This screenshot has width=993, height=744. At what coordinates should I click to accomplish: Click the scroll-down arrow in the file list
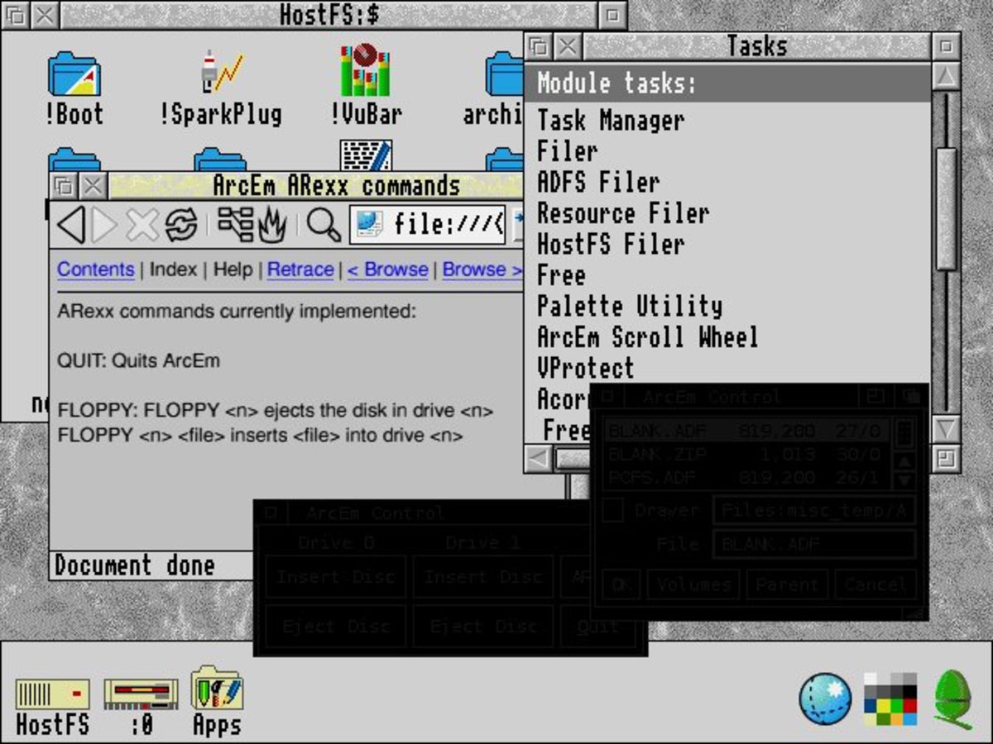click(904, 478)
